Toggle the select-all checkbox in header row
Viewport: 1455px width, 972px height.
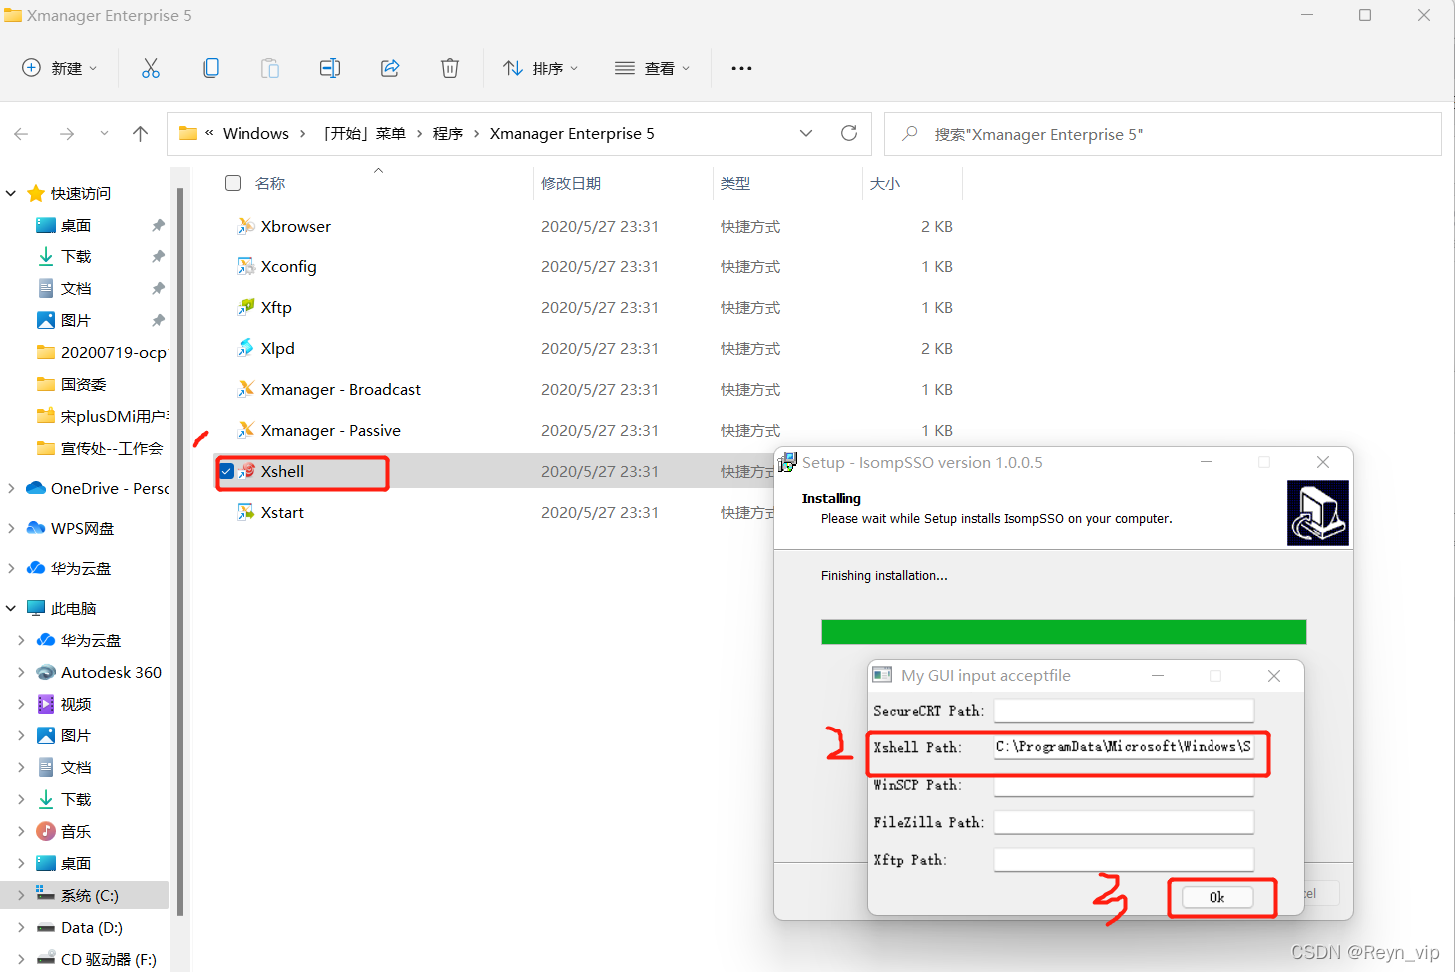pos(233,183)
